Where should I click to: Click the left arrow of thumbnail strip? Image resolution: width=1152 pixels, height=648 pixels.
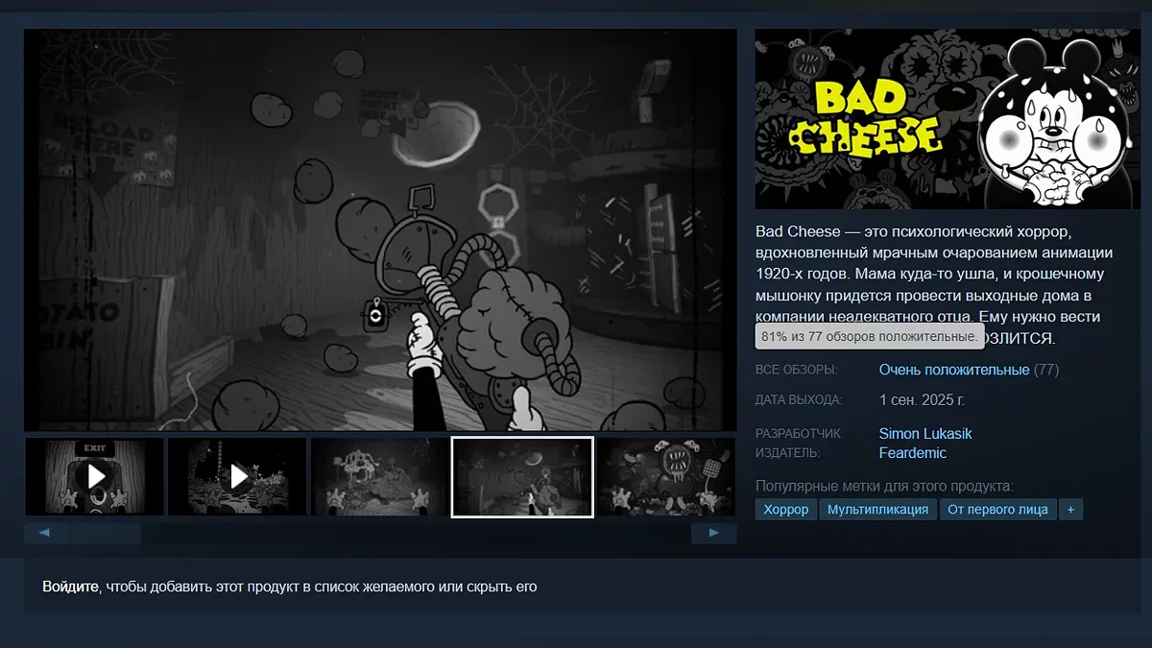tap(43, 533)
